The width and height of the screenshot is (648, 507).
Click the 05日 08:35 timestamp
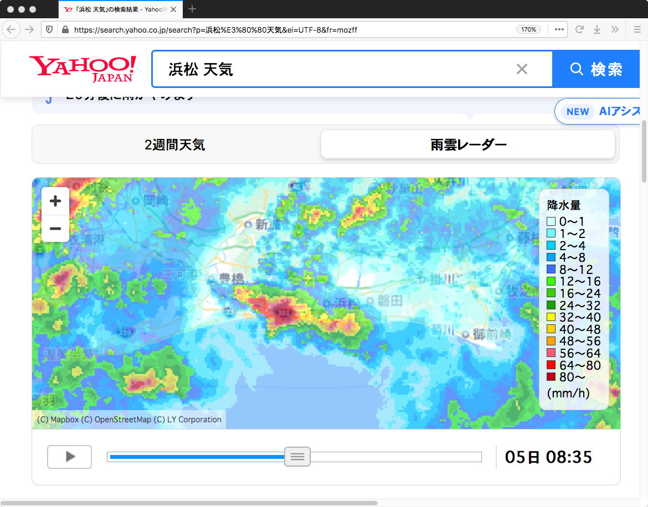pyautogui.click(x=548, y=457)
